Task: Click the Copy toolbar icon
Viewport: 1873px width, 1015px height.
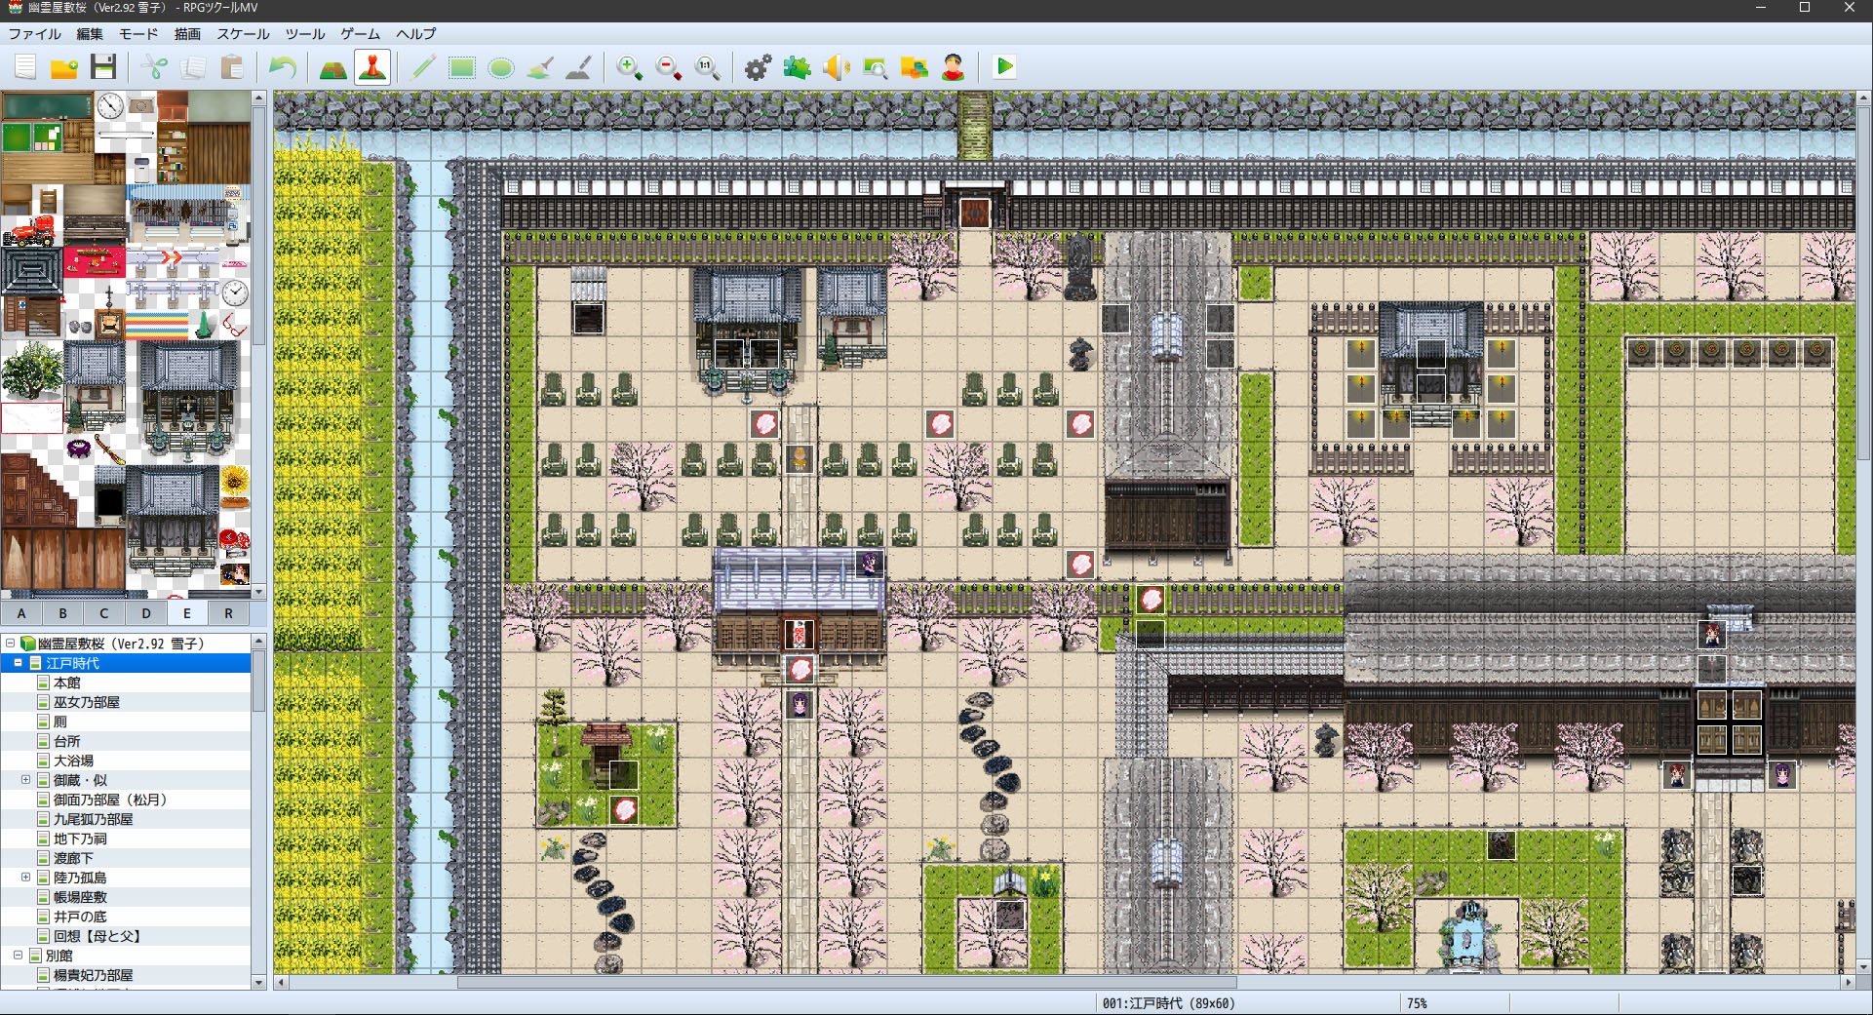Action: pyautogui.click(x=193, y=67)
